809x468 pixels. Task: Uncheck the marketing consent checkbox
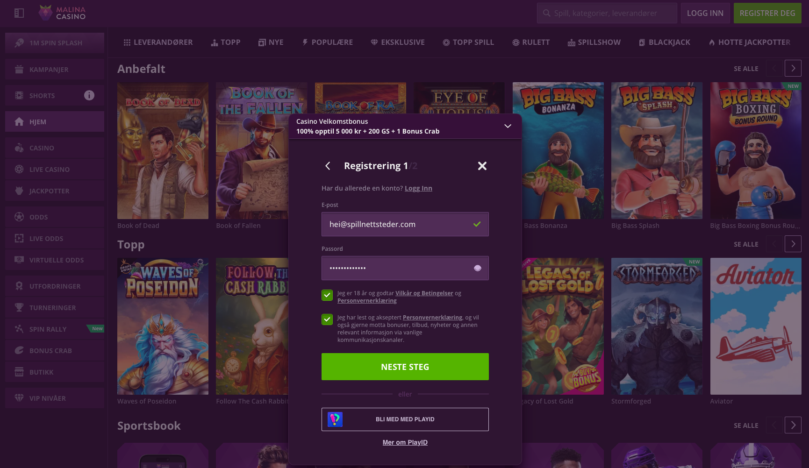(x=327, y=319)
